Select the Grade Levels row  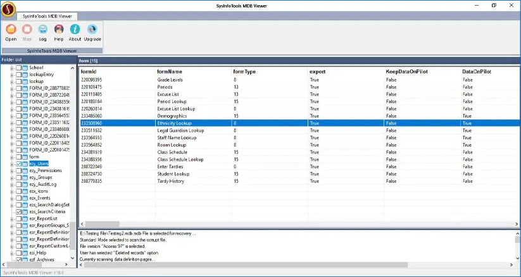tap(299, 80)
